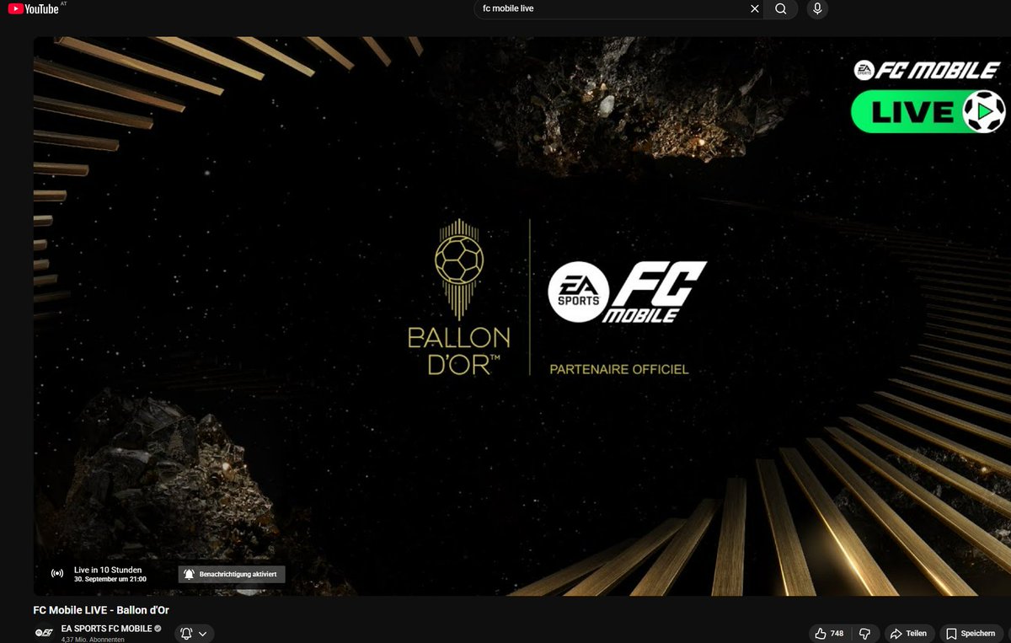Open the YouTube home logo
The width and height of the screenshot is (1011, 643).
tap(34, 8)
